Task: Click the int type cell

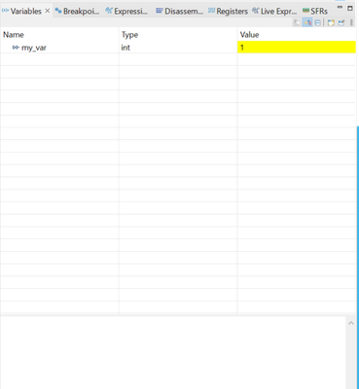Action: click(178, 48)
